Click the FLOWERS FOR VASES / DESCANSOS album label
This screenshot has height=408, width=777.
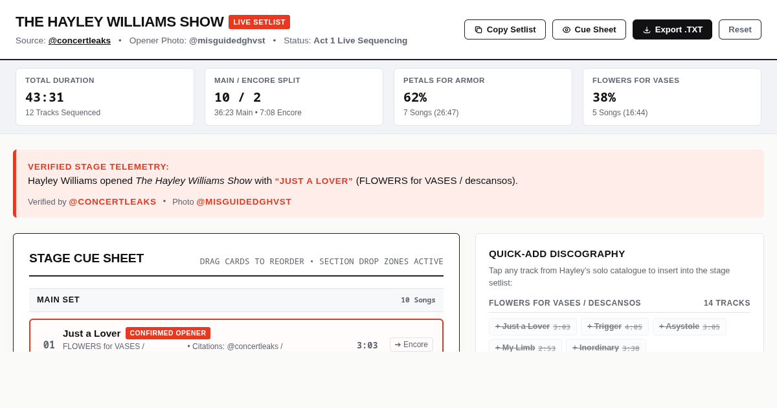[x=565, y=303]
